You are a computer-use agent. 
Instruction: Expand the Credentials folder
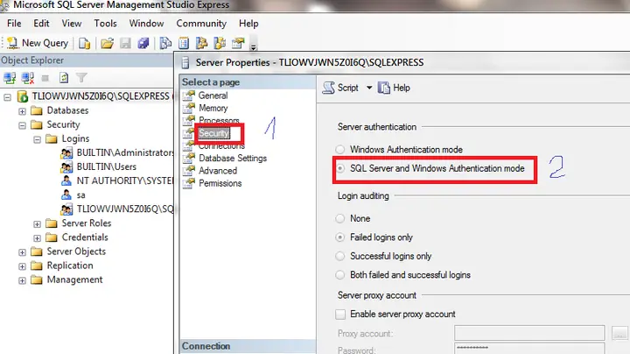point(37,237)
